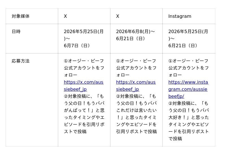Image resolution: width=226 pixels, height=155 pixels.
Task: Click the date cell ending 6月7日(日)
Action: point(84,38)
